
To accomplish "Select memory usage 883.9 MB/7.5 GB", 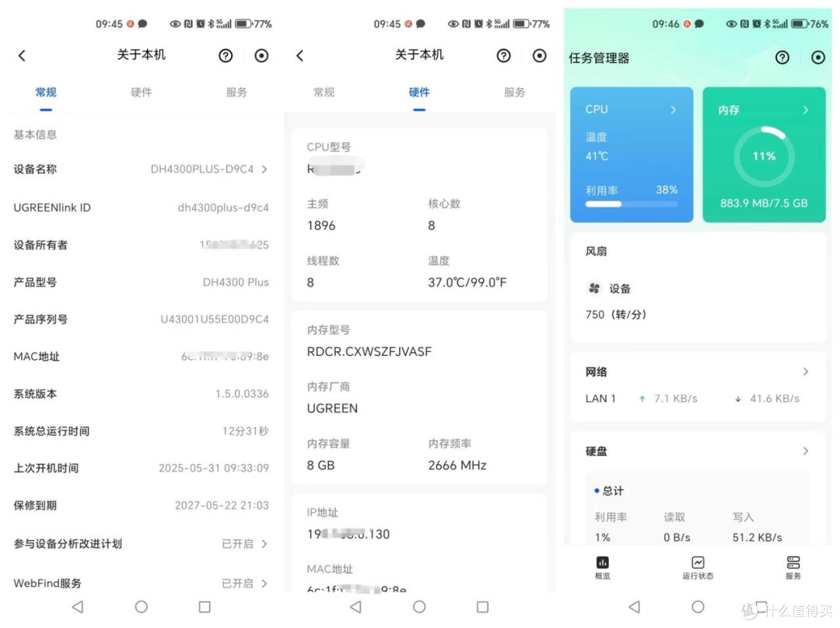I will coord(764,204).
